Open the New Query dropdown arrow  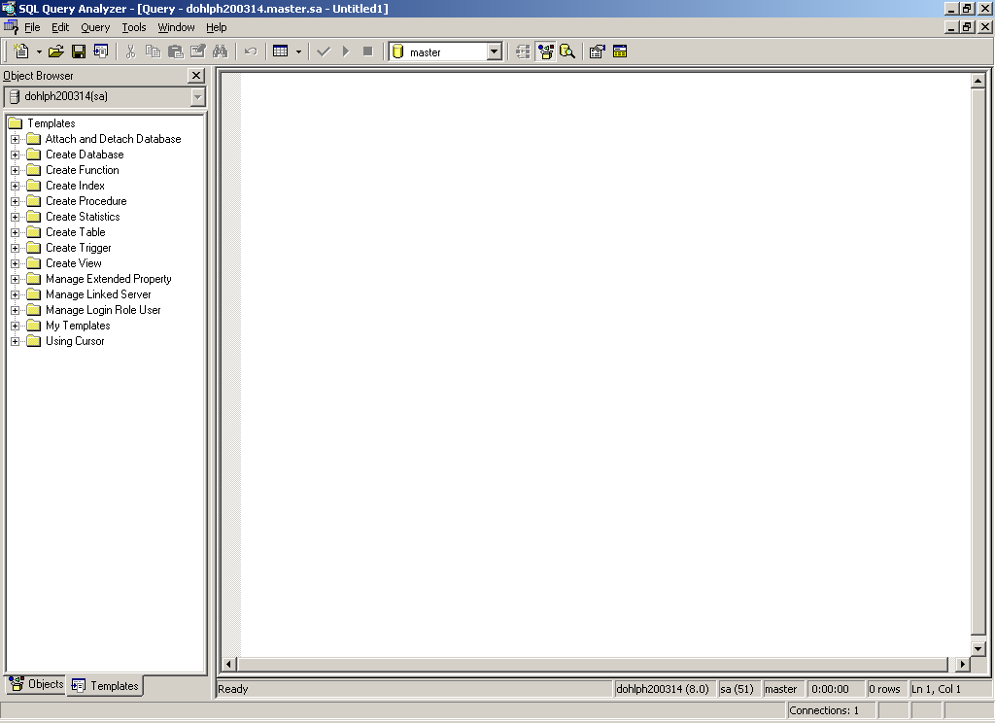coord(39,52)
